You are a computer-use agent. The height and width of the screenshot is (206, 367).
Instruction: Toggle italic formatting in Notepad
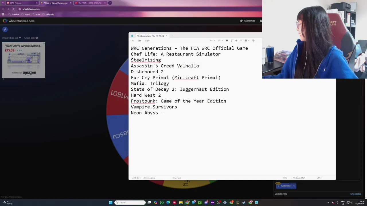231,41
